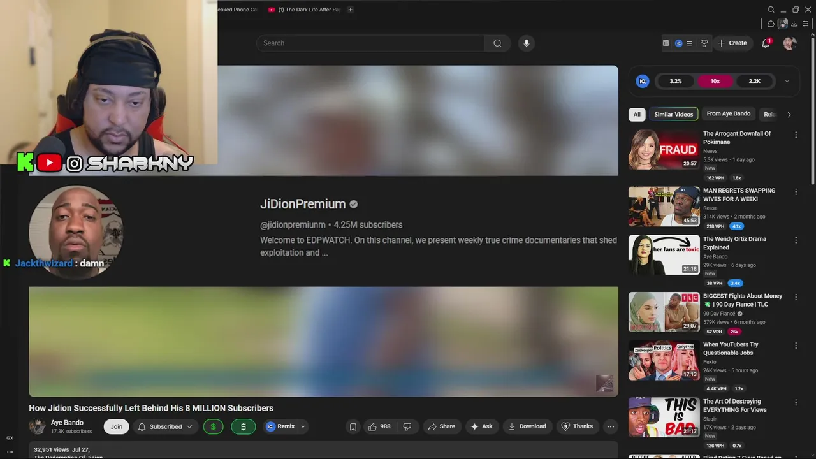Open BIGGEST Fights About Money thumbnail
The width and height of the screenshot is (816, 459).
pos(664,312)
